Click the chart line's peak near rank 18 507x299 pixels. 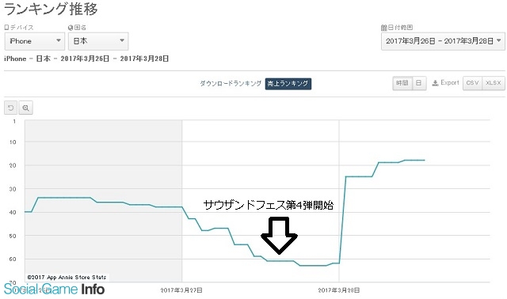point(414,160)
